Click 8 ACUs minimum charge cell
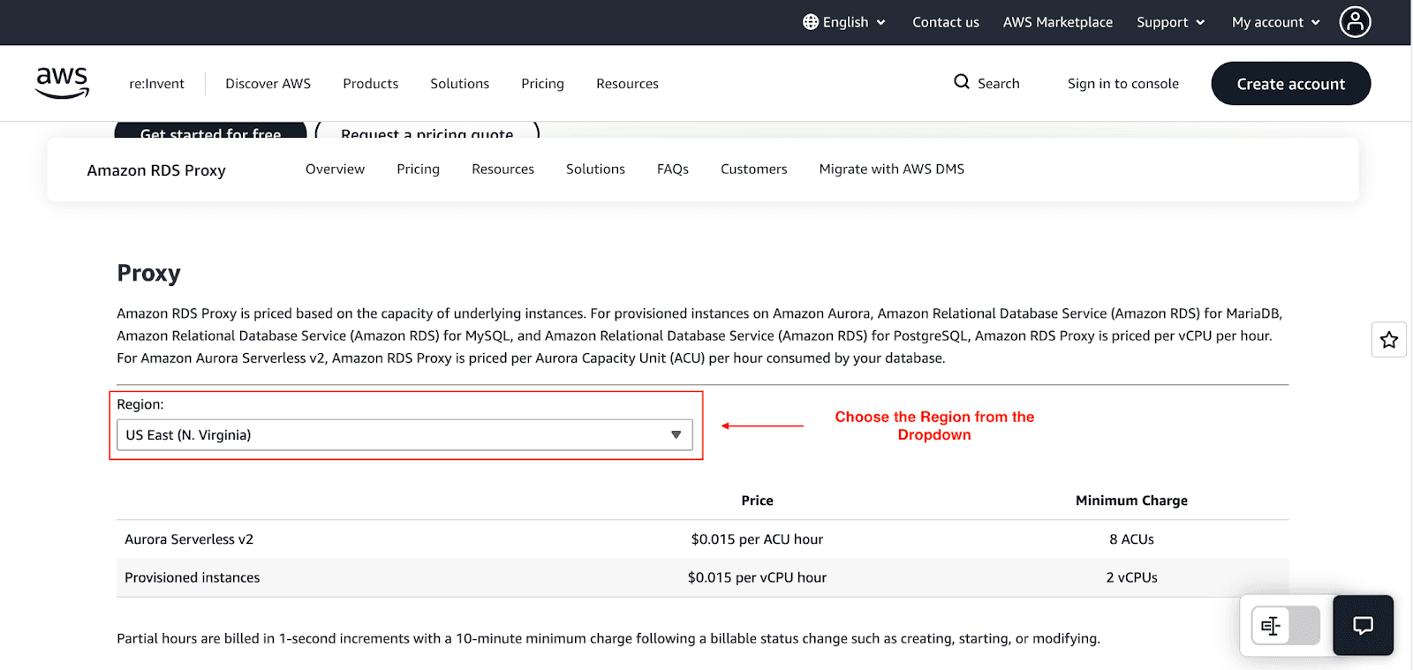The image size is (1413, 670). (x=1131, y=539)
